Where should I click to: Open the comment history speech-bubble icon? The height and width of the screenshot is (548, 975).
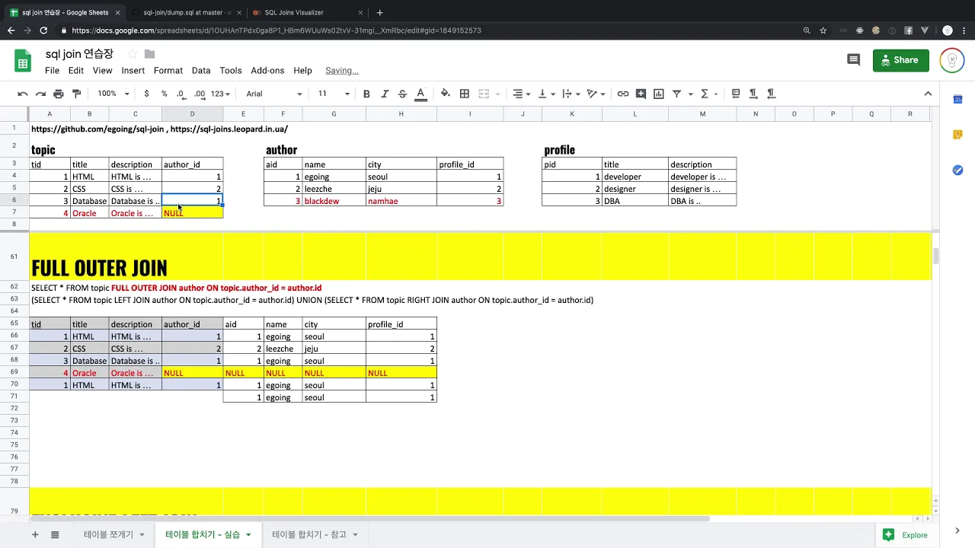pos(853,60)
